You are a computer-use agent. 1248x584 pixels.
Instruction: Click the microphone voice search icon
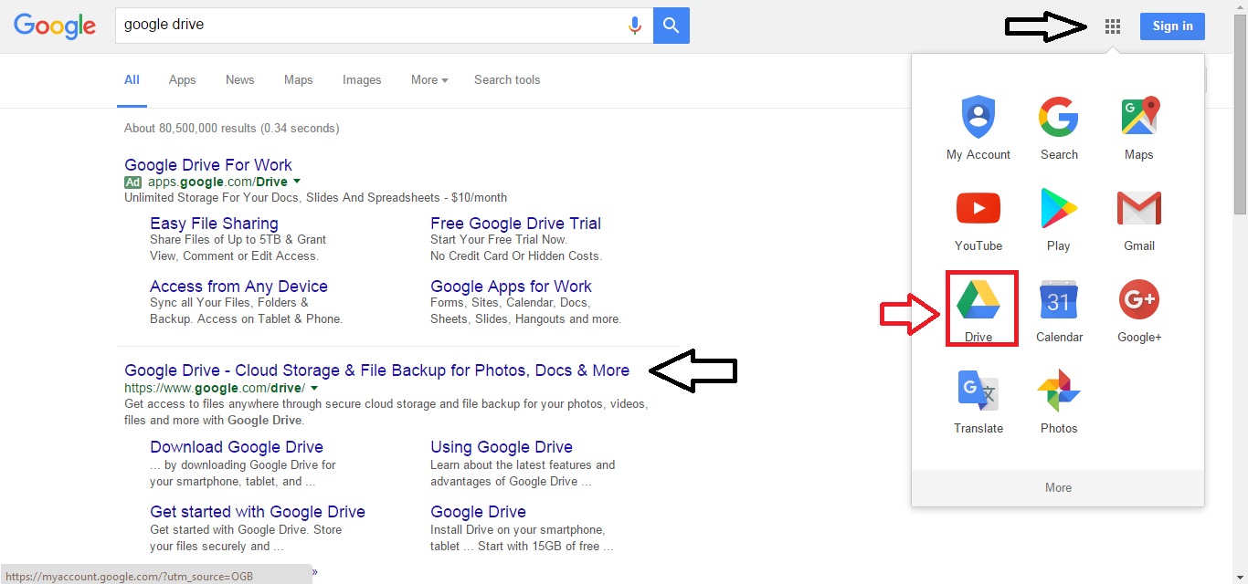635,26
